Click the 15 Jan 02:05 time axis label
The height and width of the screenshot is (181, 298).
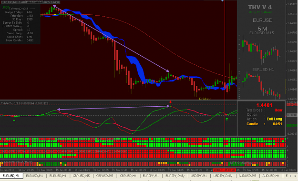[101, 170]
